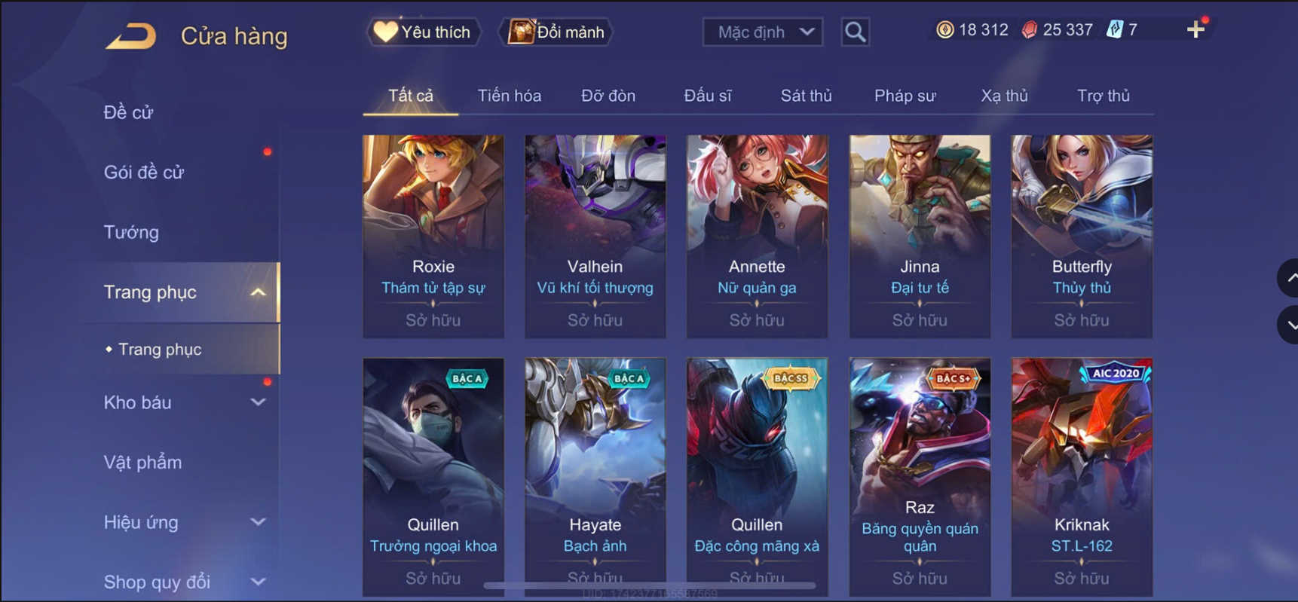
Task: Switch to the Pháp sư tab
Action: tap(905, 96)
